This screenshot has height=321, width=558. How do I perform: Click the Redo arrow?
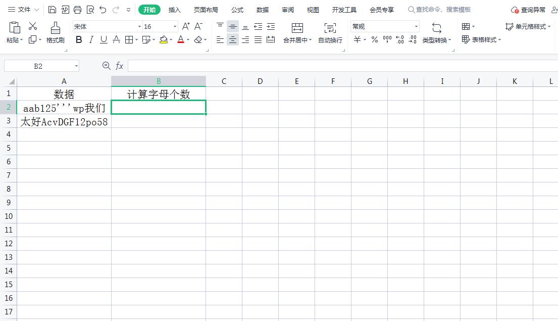pos(116,10)
